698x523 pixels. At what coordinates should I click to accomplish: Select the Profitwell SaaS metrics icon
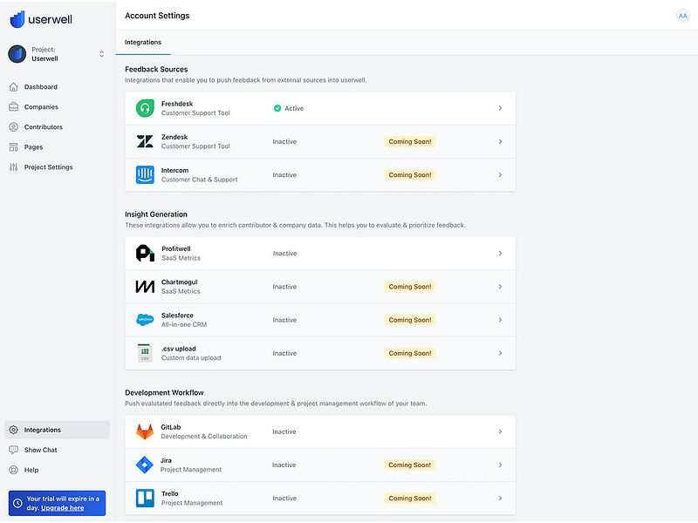pos(142,253)
